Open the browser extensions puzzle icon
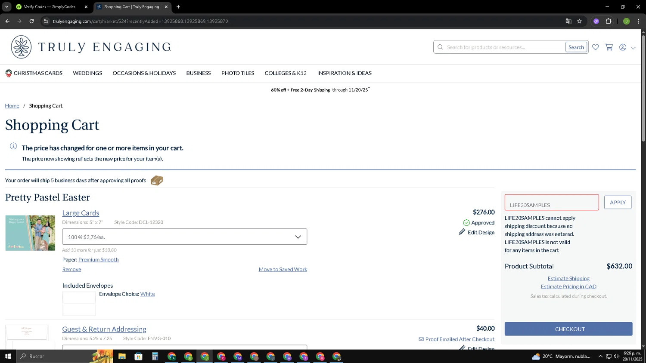 (609, 21)
